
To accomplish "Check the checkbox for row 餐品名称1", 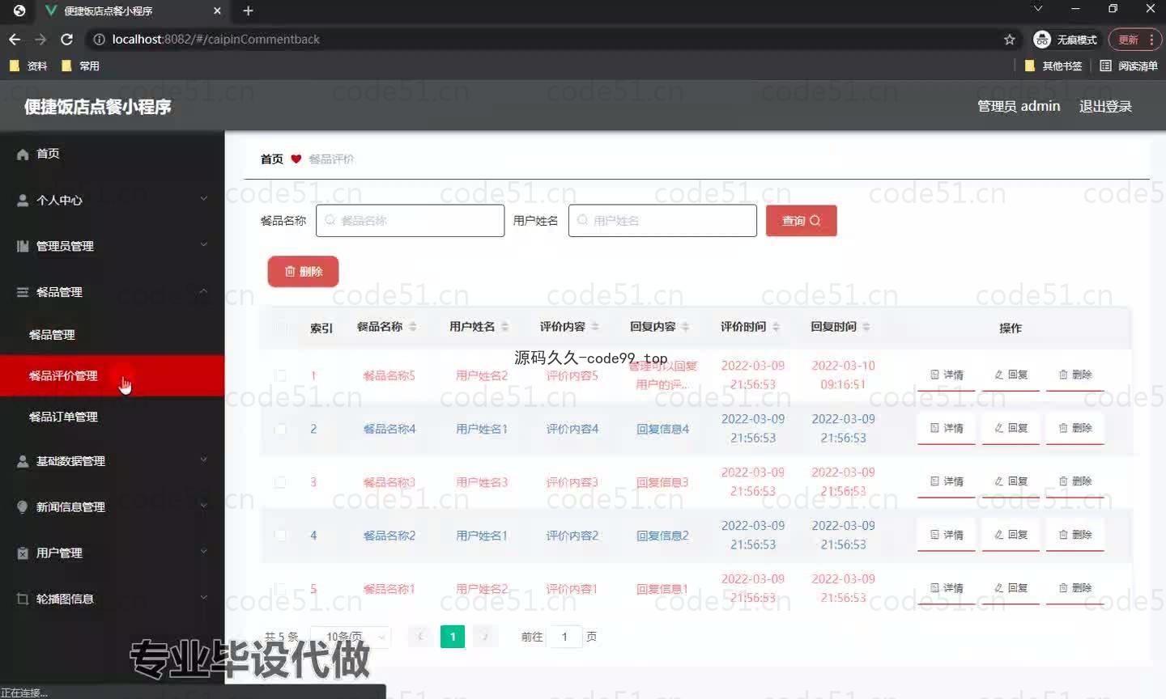I will coord(280,589).
